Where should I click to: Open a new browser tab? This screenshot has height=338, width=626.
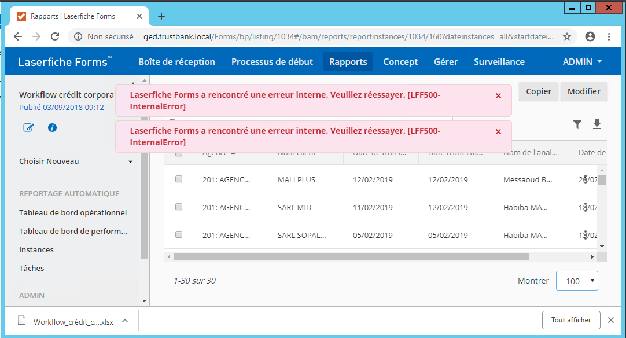click(161, 16)
